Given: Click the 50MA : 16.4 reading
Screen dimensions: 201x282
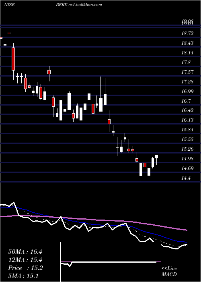Looking at the screenshot, I should (25, 252).
